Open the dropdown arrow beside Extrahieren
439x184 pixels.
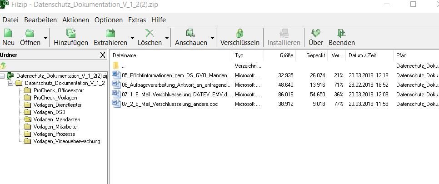(132, 38)
